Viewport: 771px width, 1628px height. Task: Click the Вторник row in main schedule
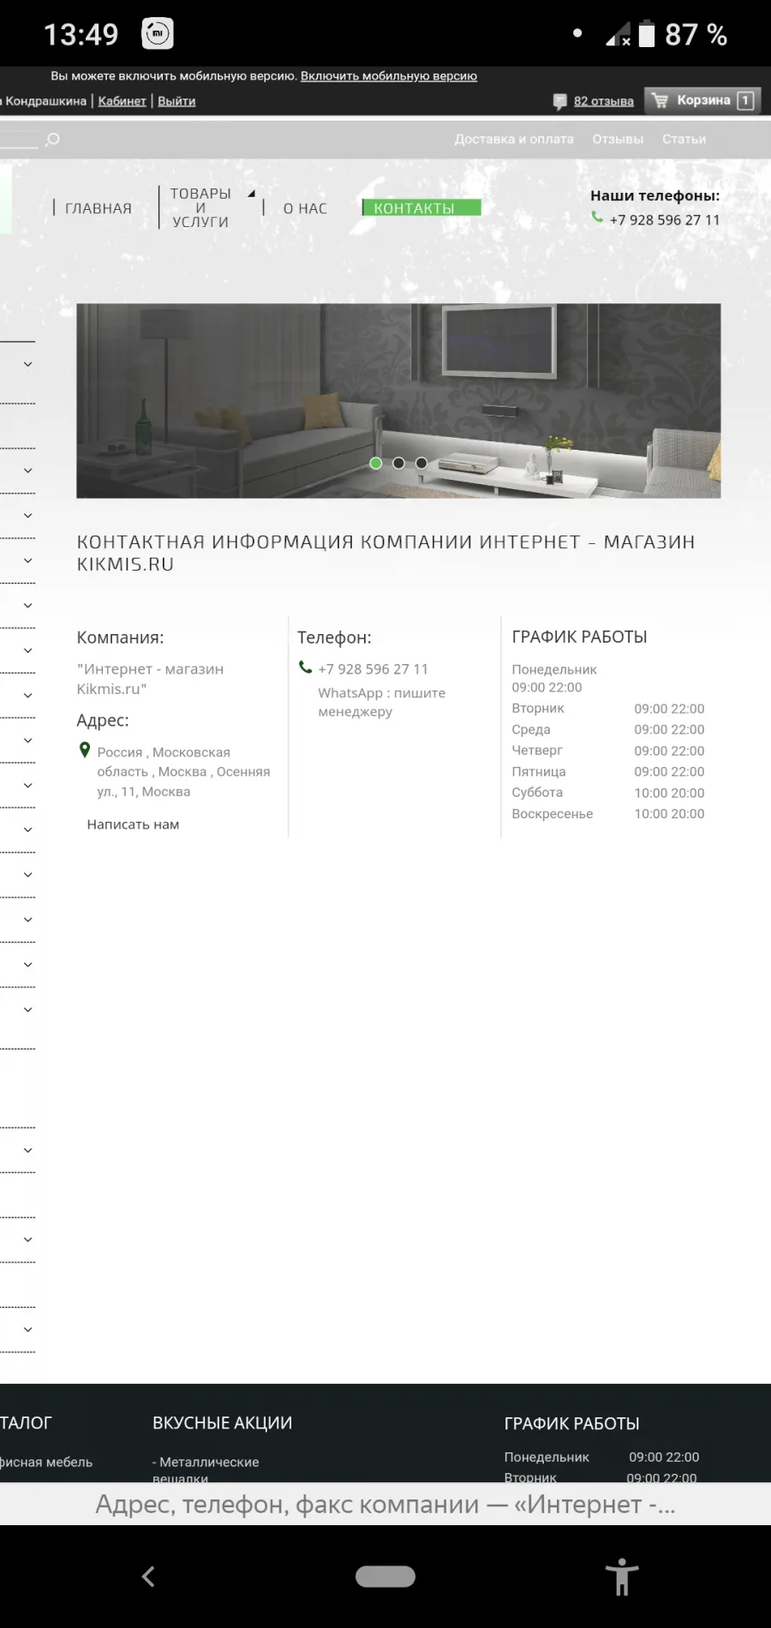tap(608, 709)
